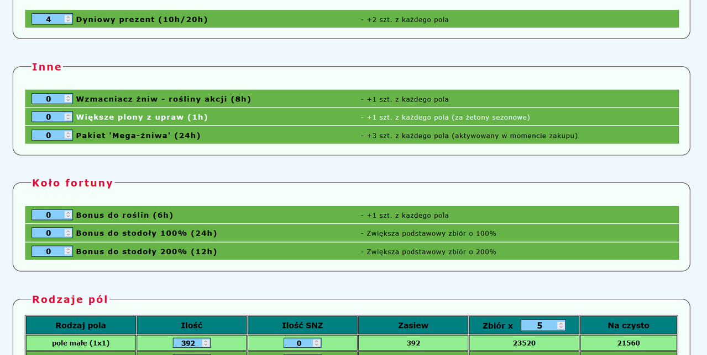Click the Zbiór value 23520
The image size is (707, 355).
(x=524, y=343)
